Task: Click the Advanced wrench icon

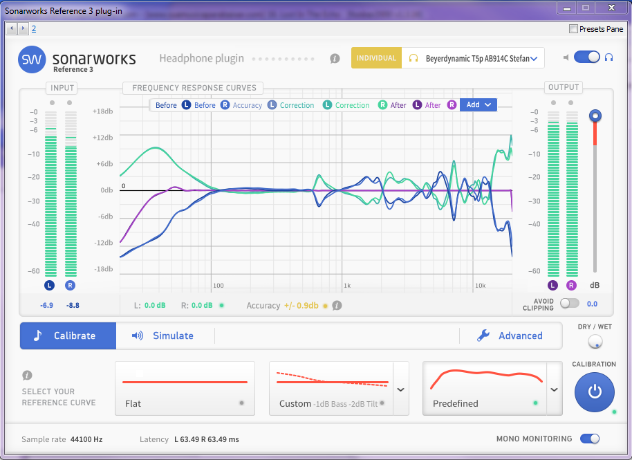Action: click(483, 335)
